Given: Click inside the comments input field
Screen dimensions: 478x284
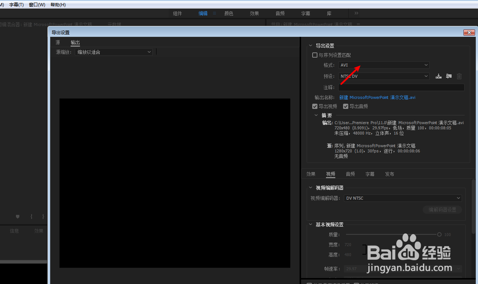Looking at the screenshot, I should (x=401, y=87).
